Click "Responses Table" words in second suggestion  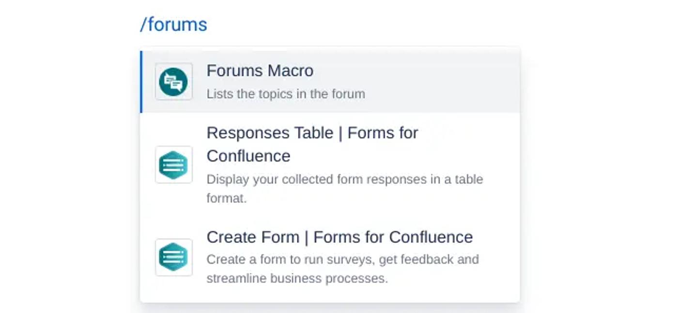269,133
